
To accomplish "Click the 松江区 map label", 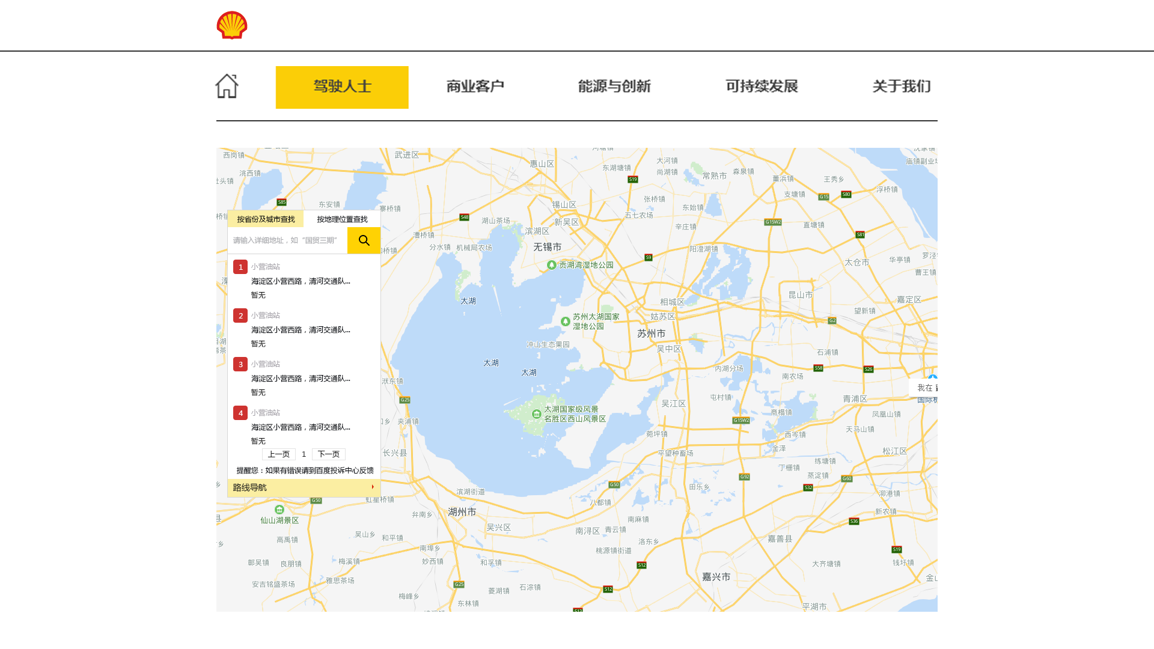I will (x=895, y=451).
